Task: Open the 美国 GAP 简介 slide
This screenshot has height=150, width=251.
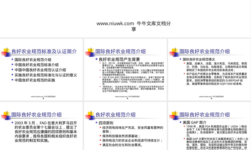Action: coord(209,126)
